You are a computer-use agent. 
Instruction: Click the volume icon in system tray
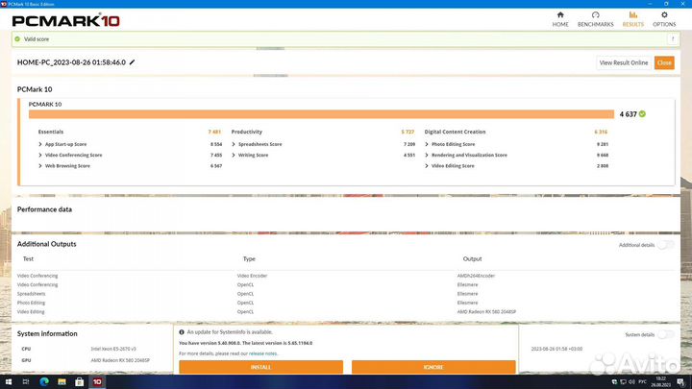pos(631,382)
